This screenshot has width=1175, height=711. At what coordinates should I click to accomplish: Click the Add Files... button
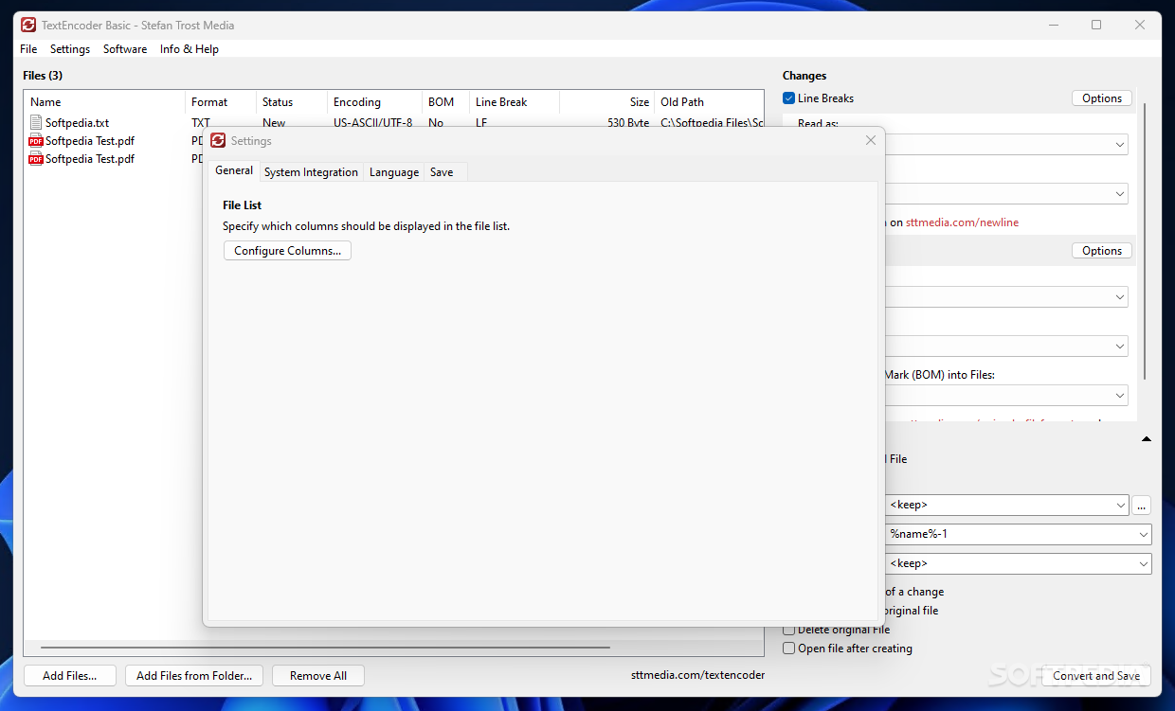point(70,676)
